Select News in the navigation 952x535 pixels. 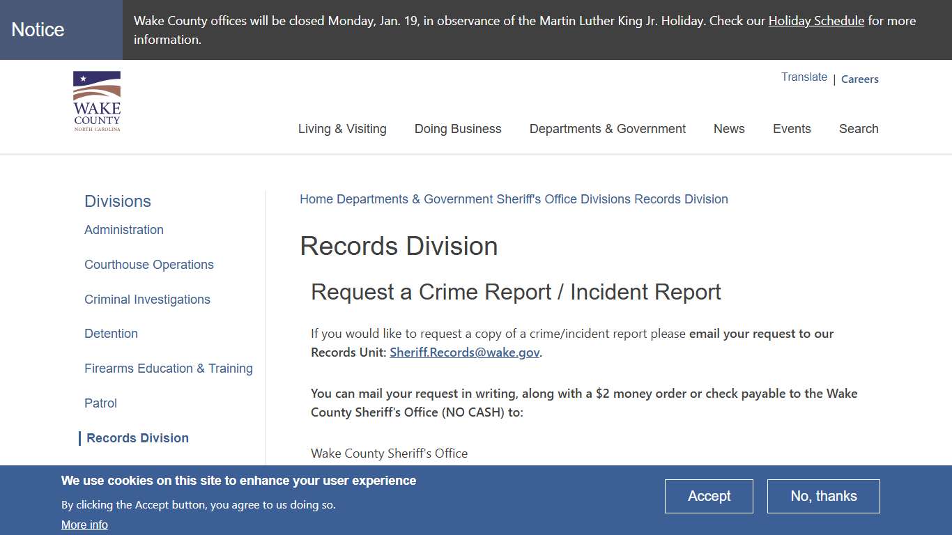[x=729, y=129]
